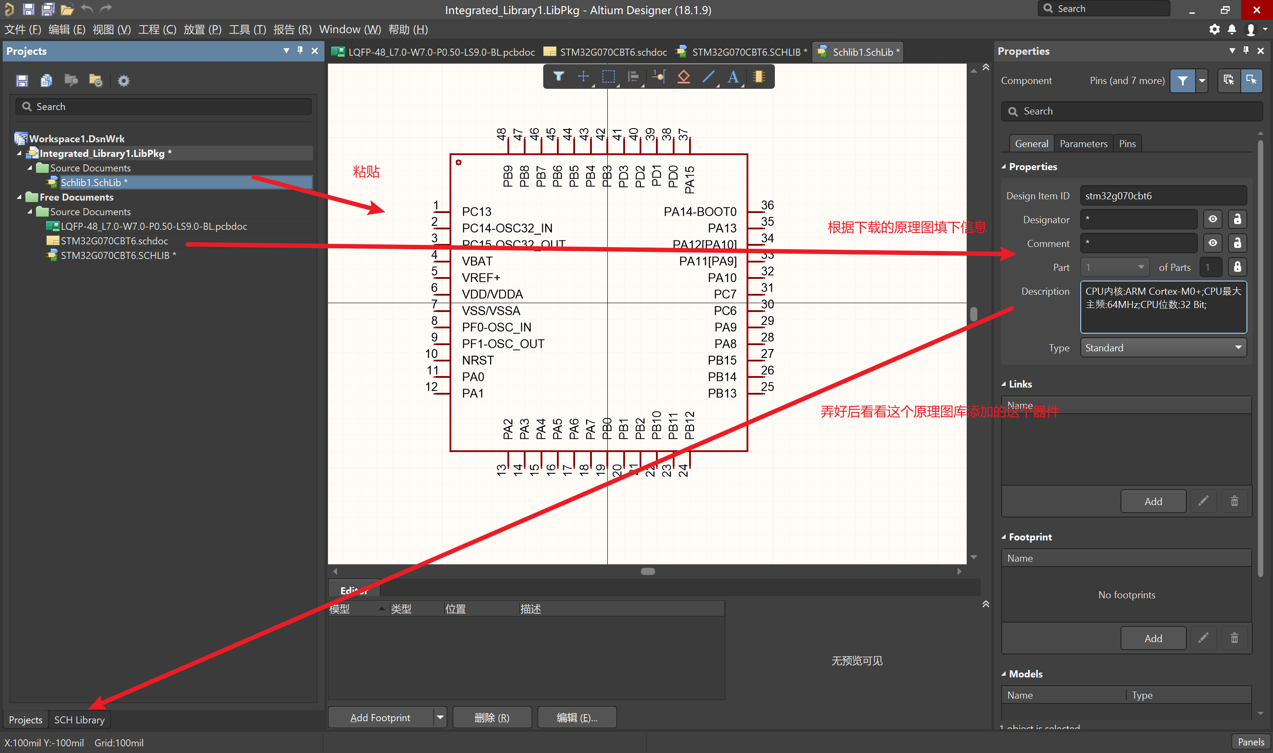Viewport: 1273px width, 753px height.
Task: Click Add in the Links section
Action: pyautogui.click(x=1153, y=501)
